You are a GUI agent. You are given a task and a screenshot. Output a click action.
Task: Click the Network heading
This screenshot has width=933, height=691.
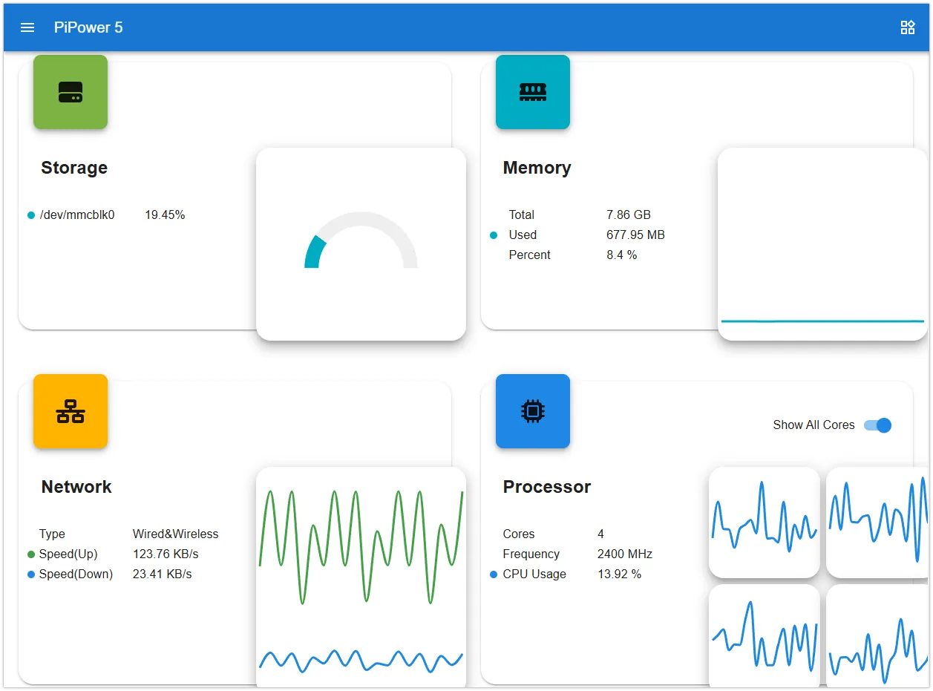pyautogui.click(x=76, y=487)
